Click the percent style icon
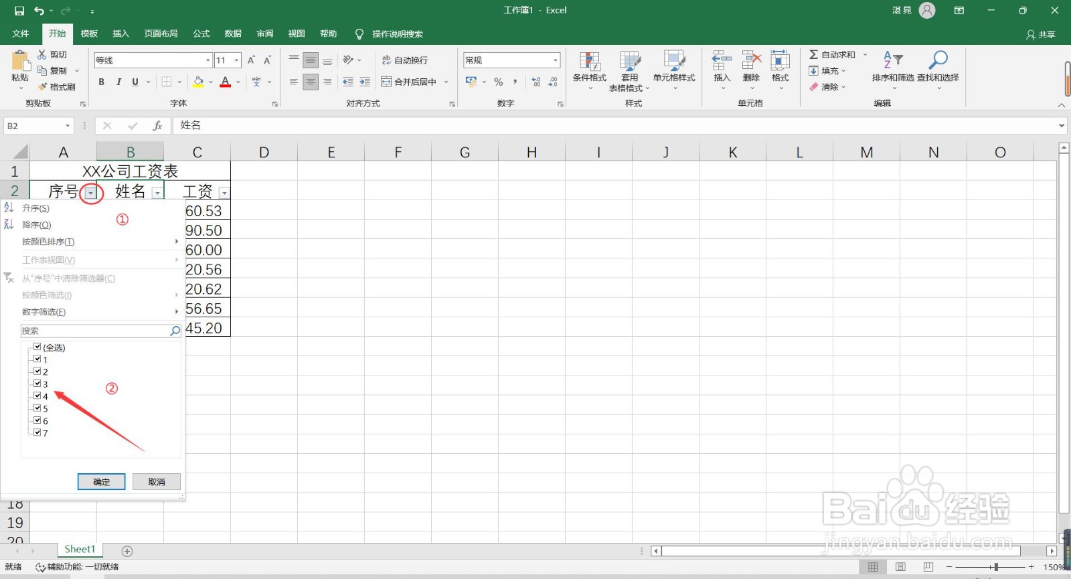This screenshot has height=579, width=1071. (499, 82)
